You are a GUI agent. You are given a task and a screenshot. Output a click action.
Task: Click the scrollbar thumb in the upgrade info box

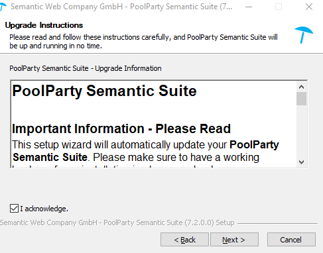(301, 99)
